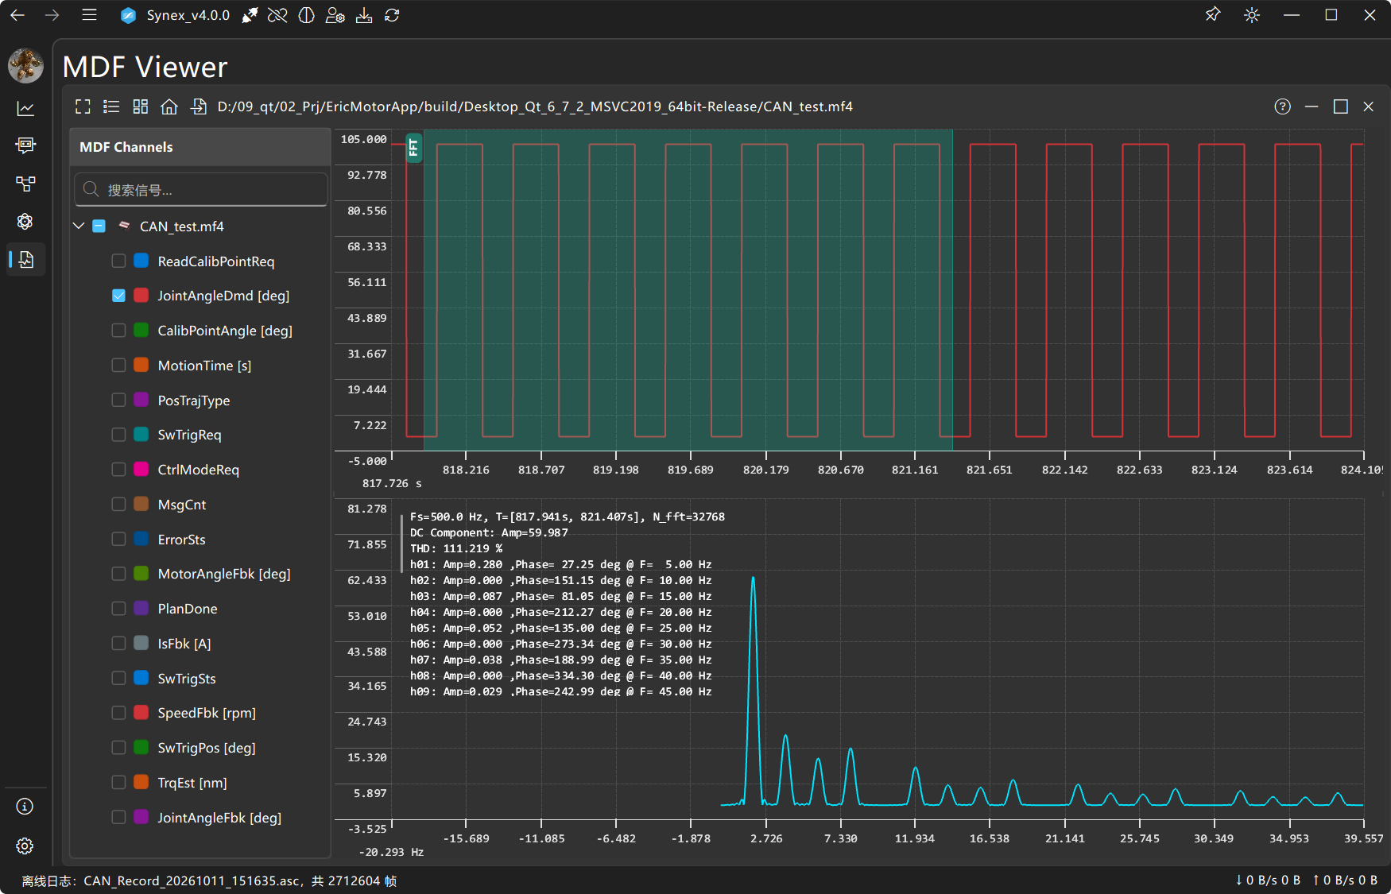Click the refresh icon in title bar
The height and width of the screenshot is (894, 1391).
[x=392, y=15]
